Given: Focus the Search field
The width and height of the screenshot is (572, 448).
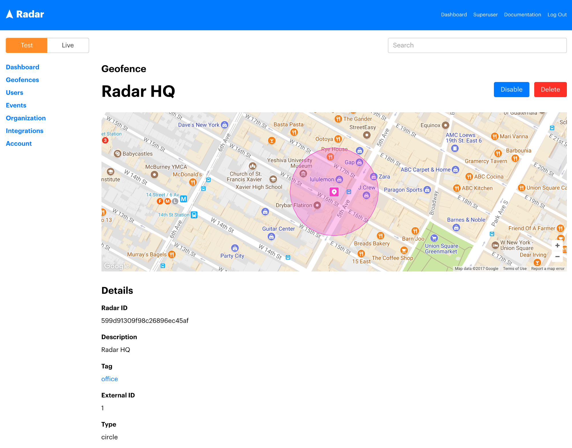Looking at the screenshot, I should point(477,45).
